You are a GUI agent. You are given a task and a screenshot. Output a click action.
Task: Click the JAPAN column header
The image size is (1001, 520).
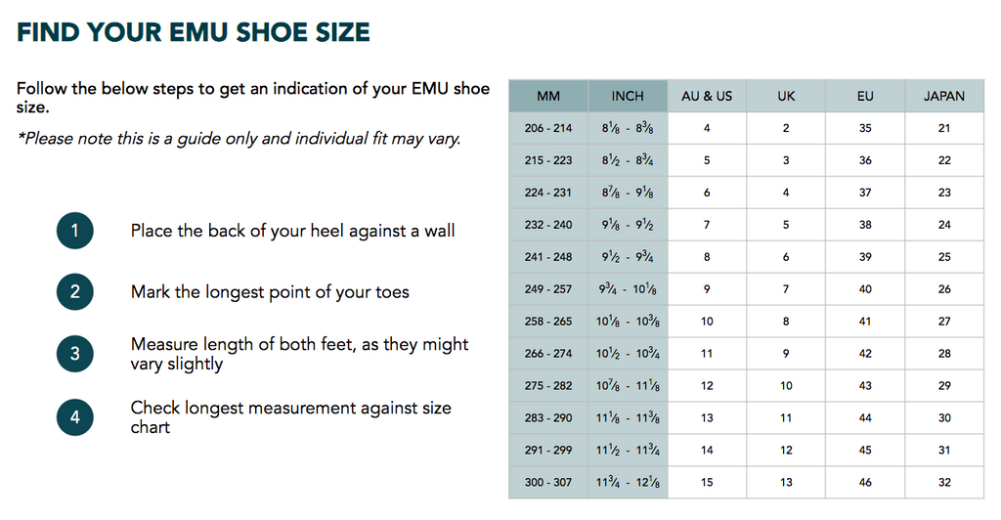944,96
